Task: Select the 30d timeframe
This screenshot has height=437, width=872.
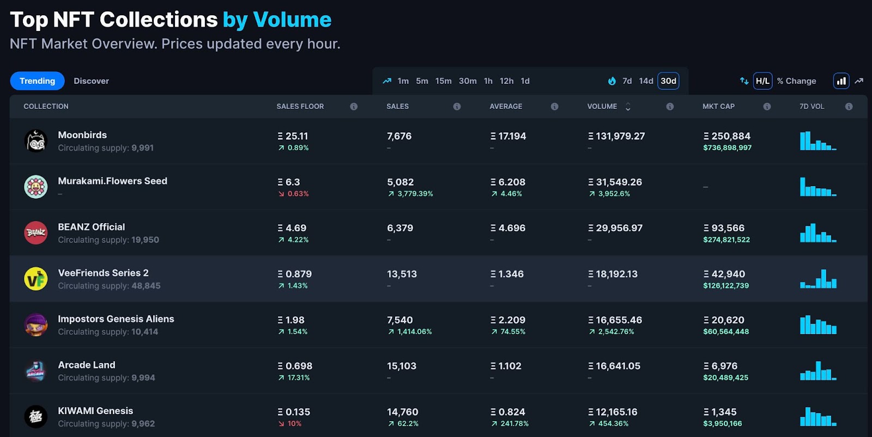Action: (x=668, y=81)
